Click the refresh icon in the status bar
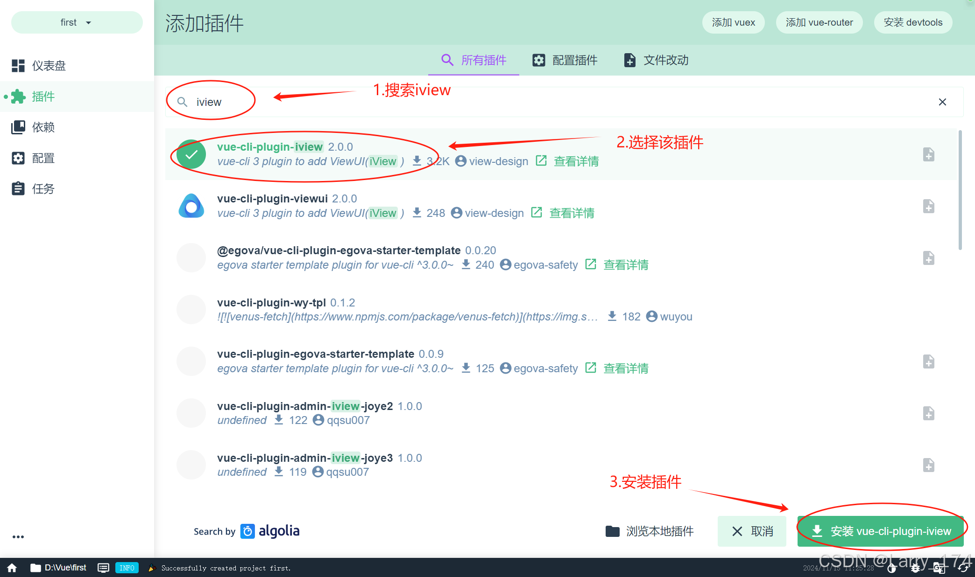Viewport: 975px width, 577px height. pos(962,569)
